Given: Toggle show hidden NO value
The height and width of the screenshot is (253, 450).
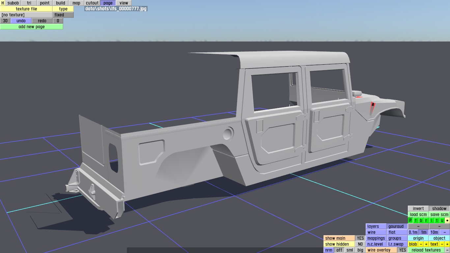Looking at the screenshot, I should pyautogui.click(x=360, y=244).
